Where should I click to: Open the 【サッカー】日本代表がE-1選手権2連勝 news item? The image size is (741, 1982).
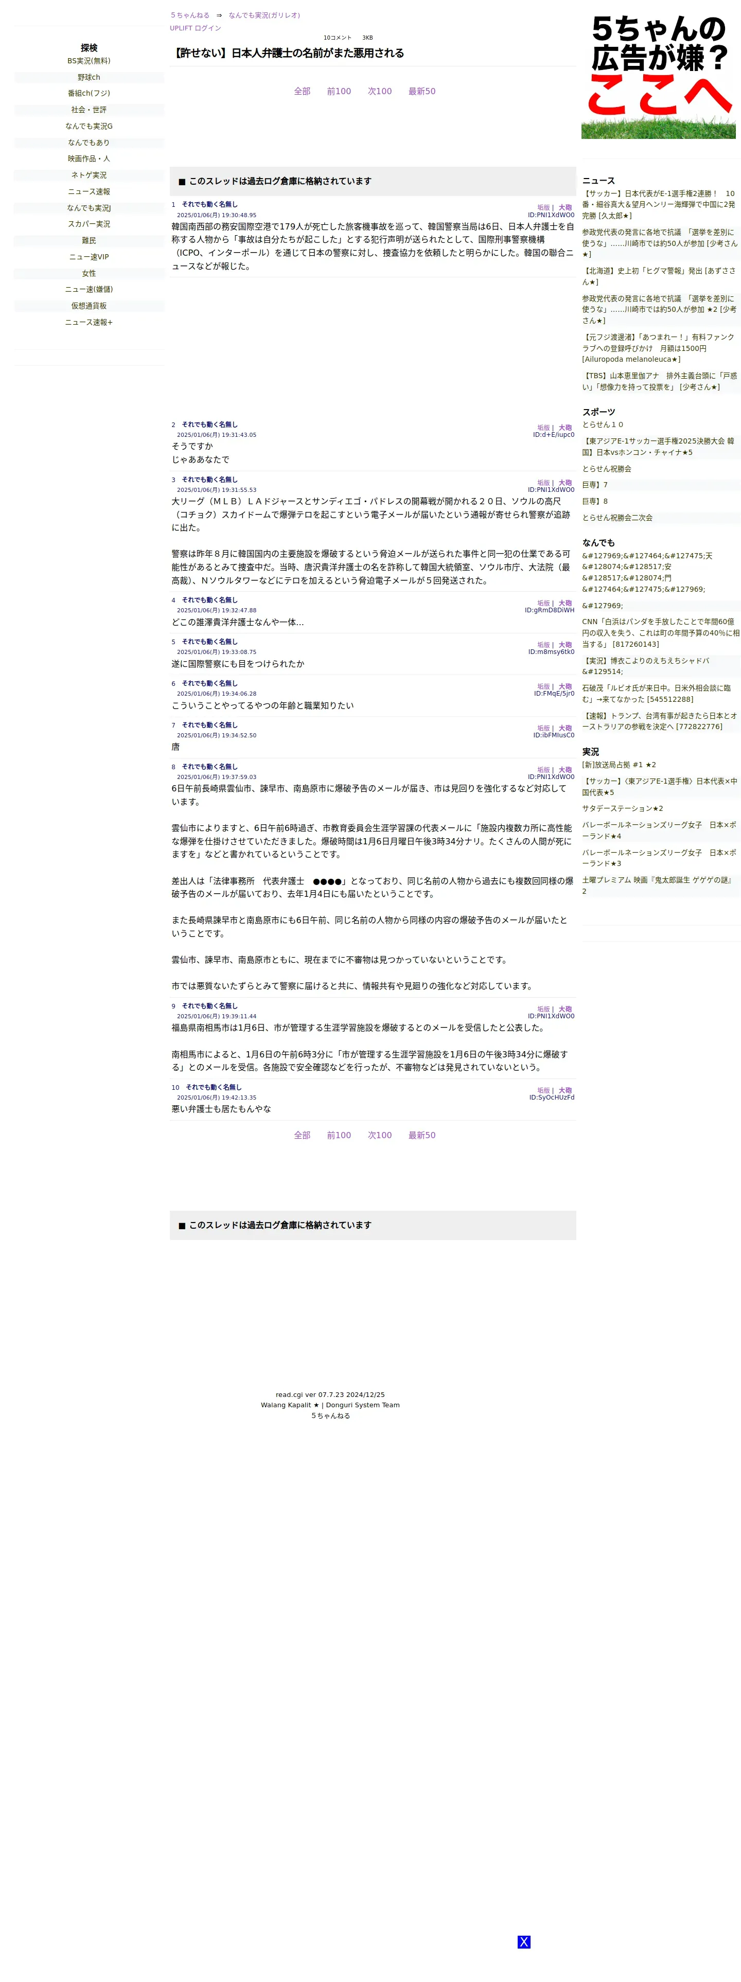[x=659, y=205]
